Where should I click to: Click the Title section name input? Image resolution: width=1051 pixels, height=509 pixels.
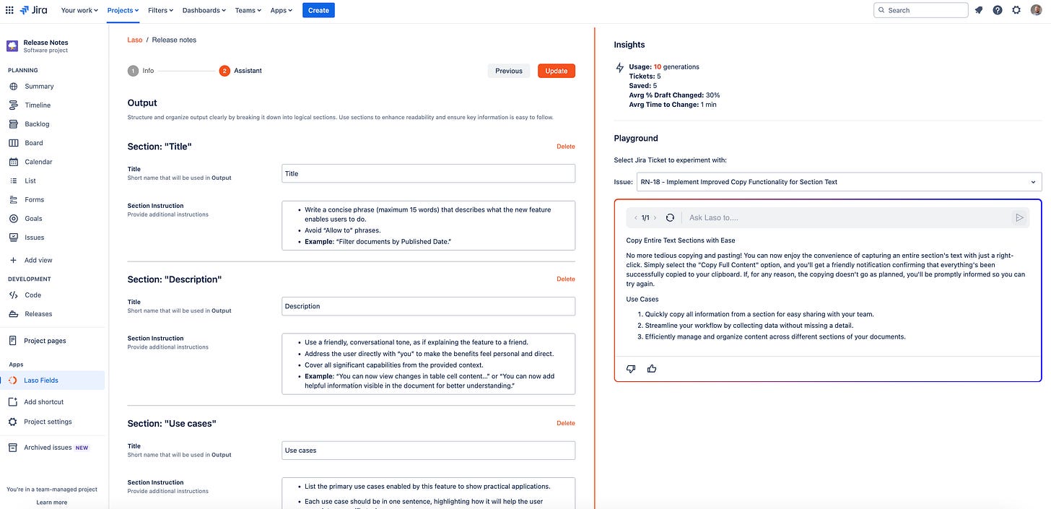point(428,173)
